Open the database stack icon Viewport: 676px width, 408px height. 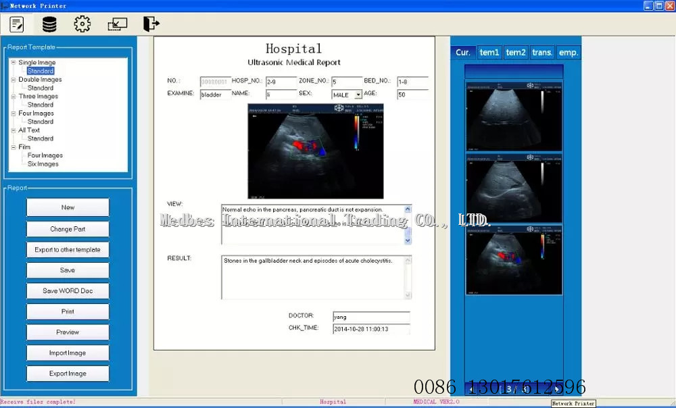(49, 24)
